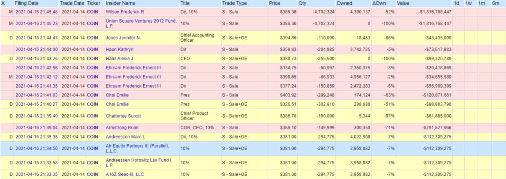This screenshot has height=179, width=506.
Task: Click the 1w performance column header
Action: (469, 3)
